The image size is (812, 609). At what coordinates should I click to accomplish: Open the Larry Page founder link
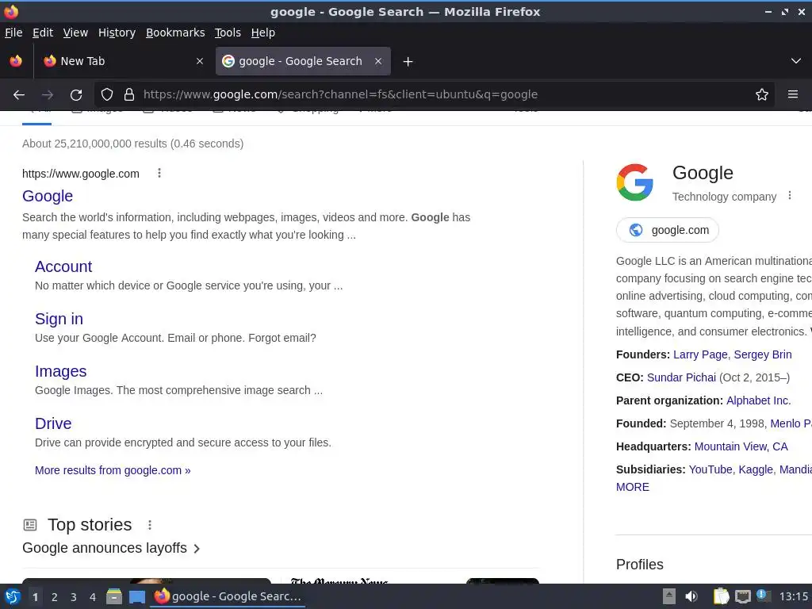[700, 354]
